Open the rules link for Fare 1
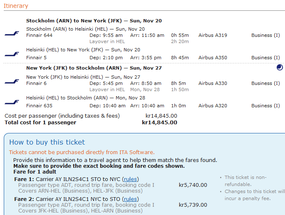Screen dimensions: 285x215 pyautogui.click(x=131, y=179)
